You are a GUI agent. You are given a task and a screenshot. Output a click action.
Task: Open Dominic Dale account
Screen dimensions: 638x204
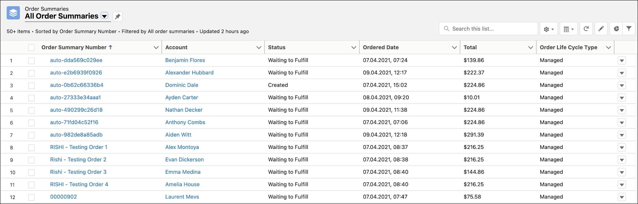pyautogui.click(x=182, y=85)
